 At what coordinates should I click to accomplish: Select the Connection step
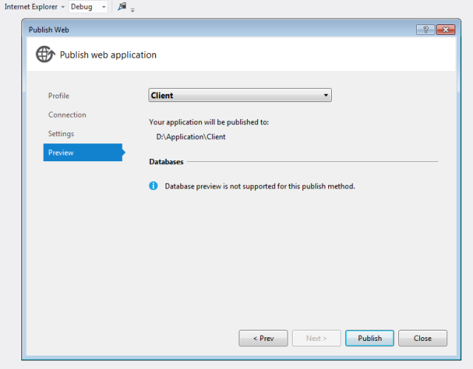click(67, 115)
